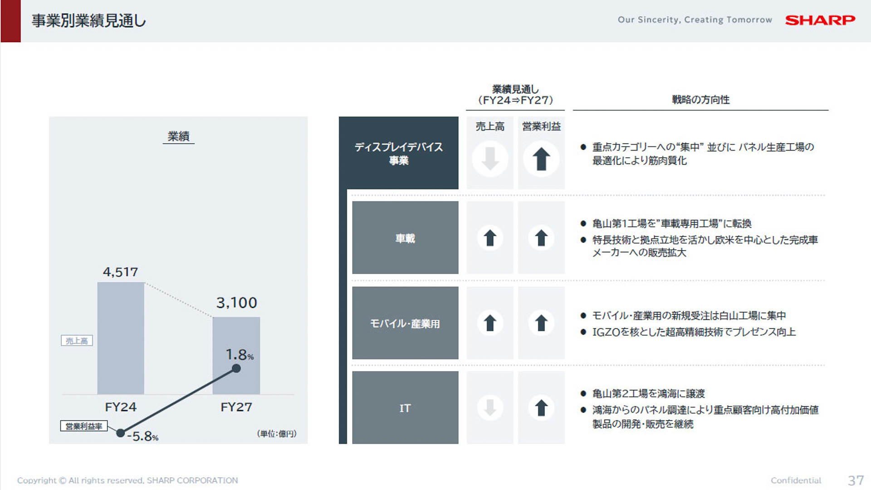Select the upward 売上高 arrow for モバイル・産業用
The height and width of the screenshot is (490, 871).
490,323
